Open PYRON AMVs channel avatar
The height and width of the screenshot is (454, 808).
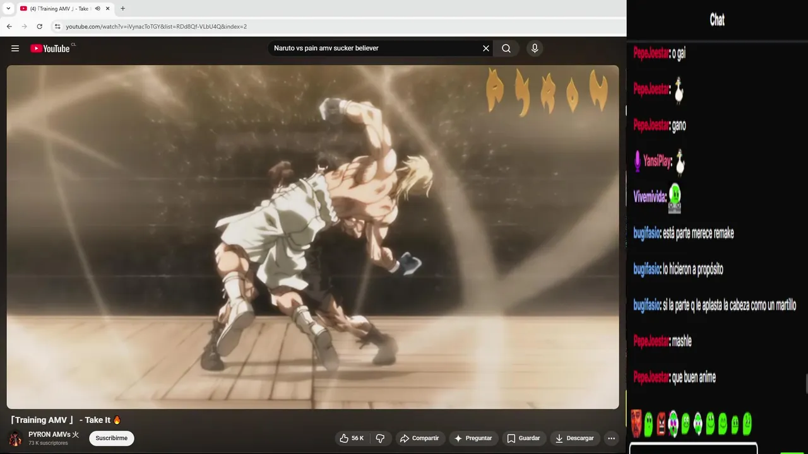tap(15, 438)
